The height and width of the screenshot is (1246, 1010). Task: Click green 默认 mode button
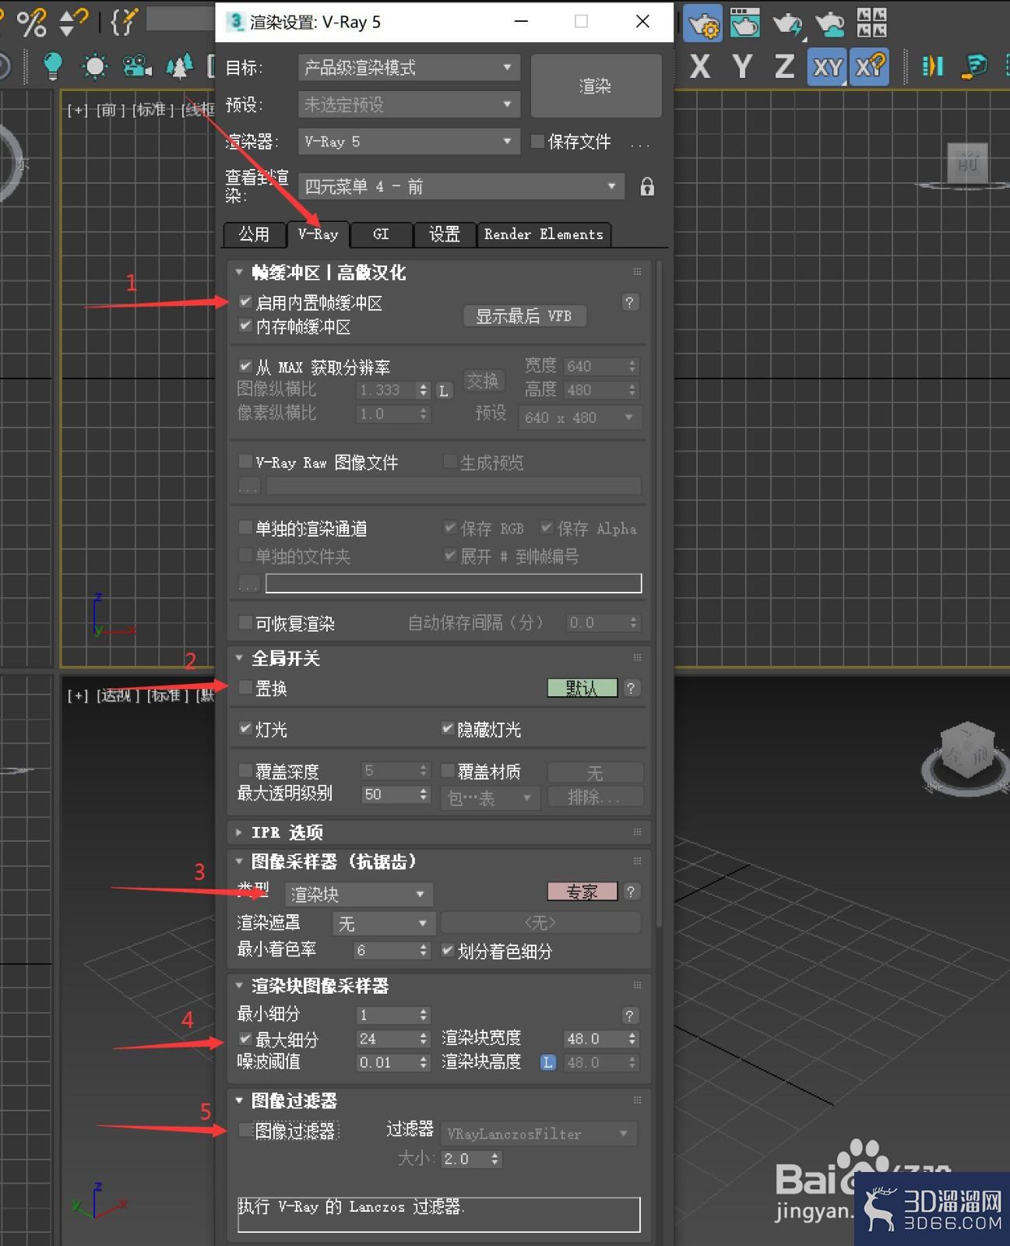coord(582,688)
